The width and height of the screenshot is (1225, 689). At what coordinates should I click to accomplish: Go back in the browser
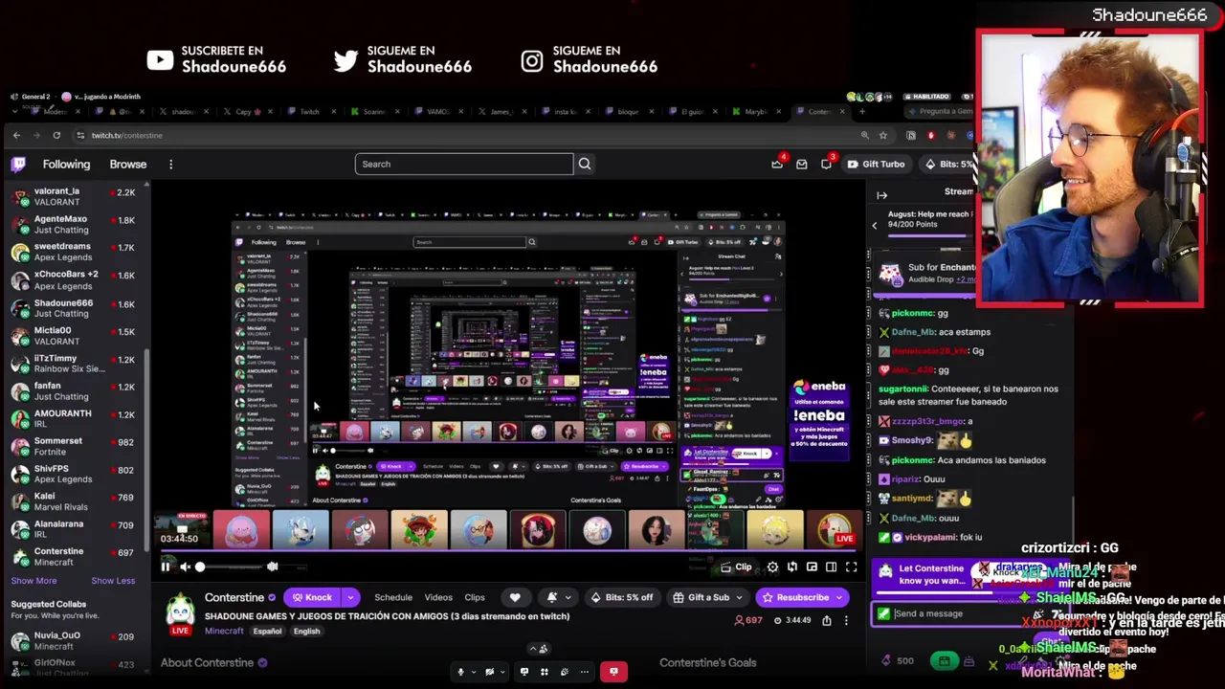(x=16, y=135)
